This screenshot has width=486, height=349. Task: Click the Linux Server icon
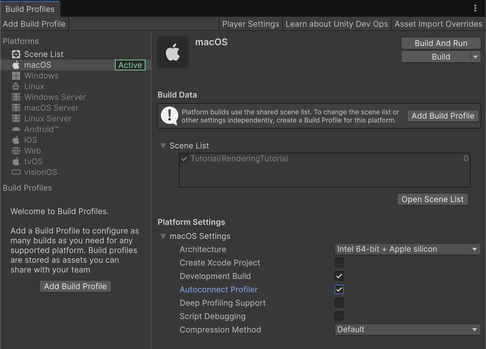point(16,119)
